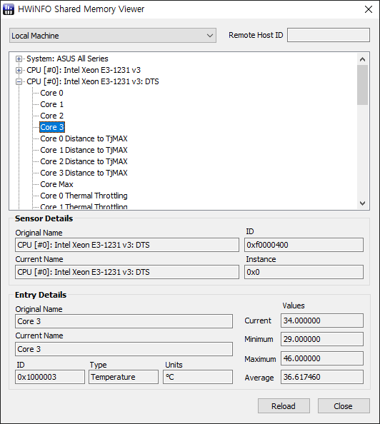Click entry ID field 0x1000003
Screen dimensions: 380x424
[50, 377]
